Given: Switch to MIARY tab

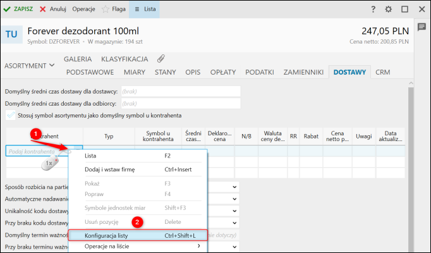Looking at the screenshot, I should 135,72.
